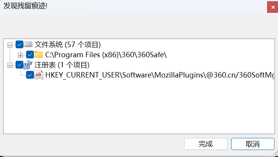Image resolution: width=278 pixels, height=157 pixels.
Task: Click the file system drive icon
Action: point(28,45)
